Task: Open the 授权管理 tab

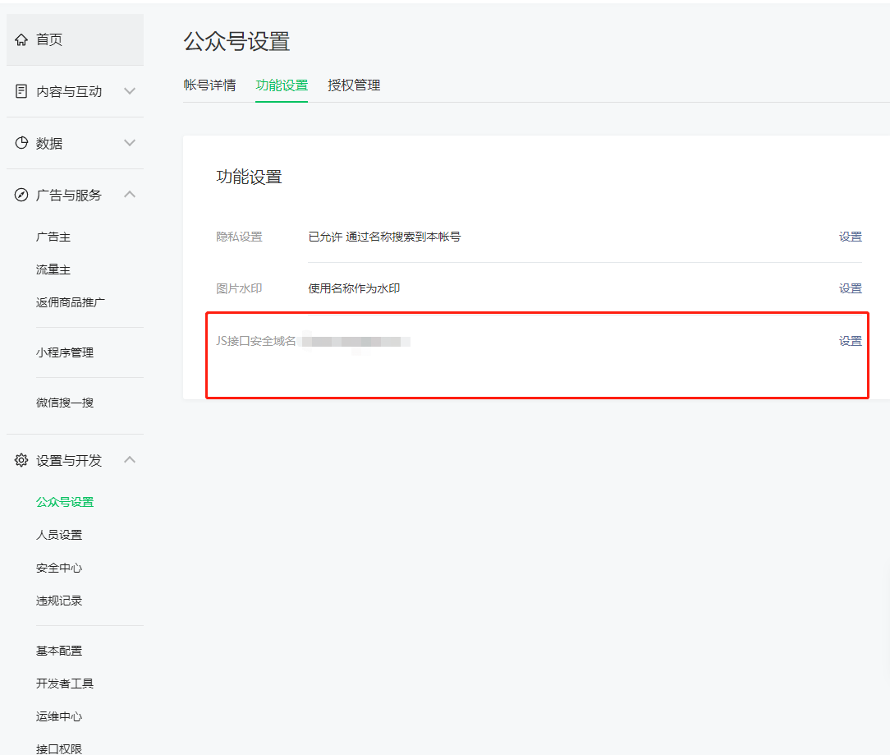Action: tap(354, 85)
